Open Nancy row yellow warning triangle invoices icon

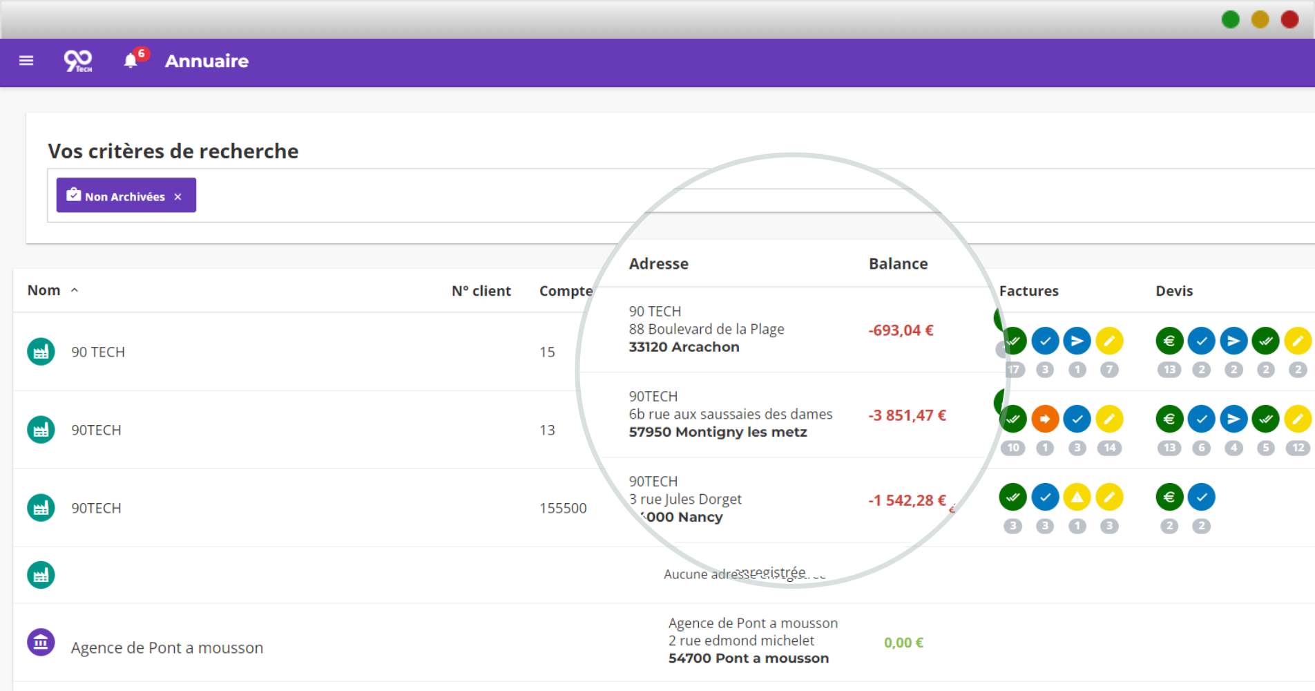[x=1077, y=497]
